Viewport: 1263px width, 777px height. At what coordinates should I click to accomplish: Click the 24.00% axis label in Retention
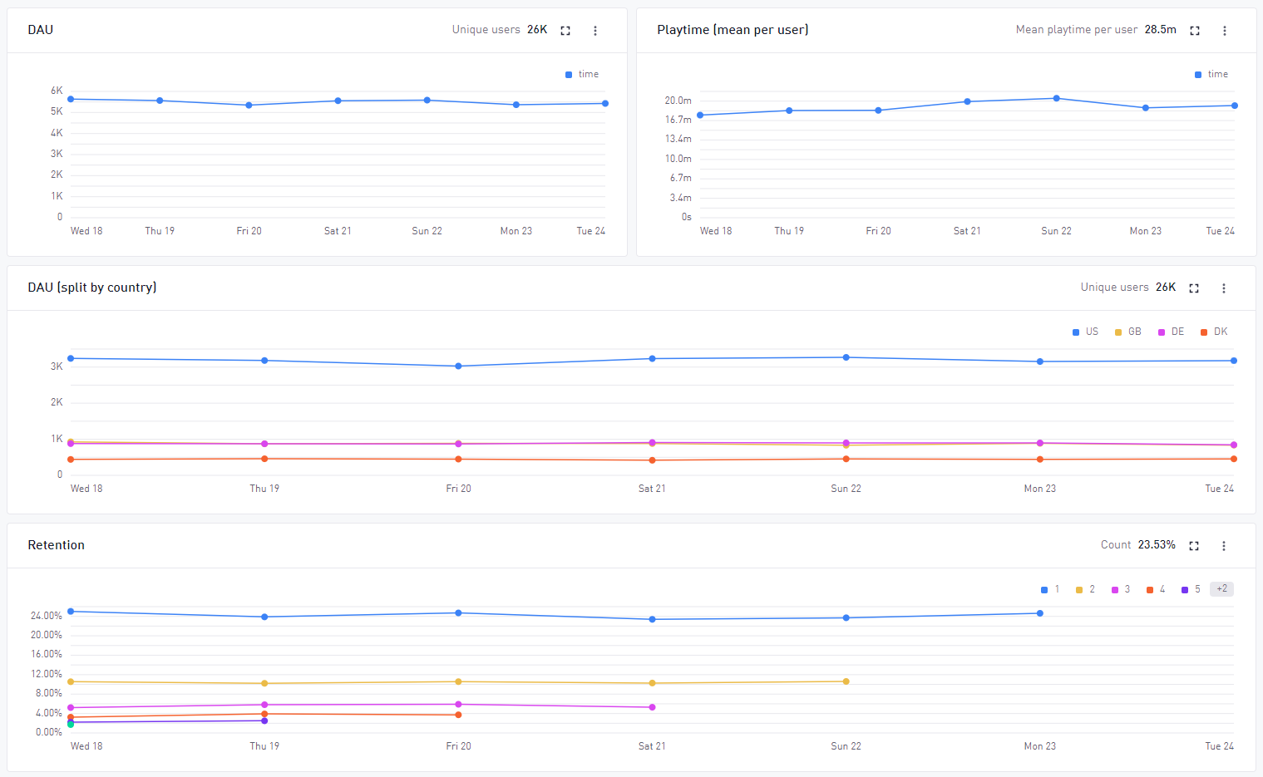pos(47,616)
